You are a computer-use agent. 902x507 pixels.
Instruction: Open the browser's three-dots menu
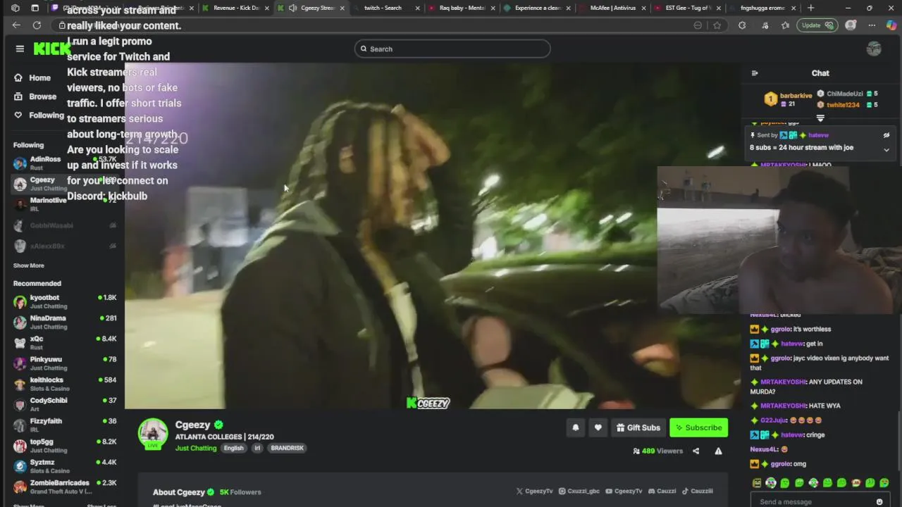872,25
